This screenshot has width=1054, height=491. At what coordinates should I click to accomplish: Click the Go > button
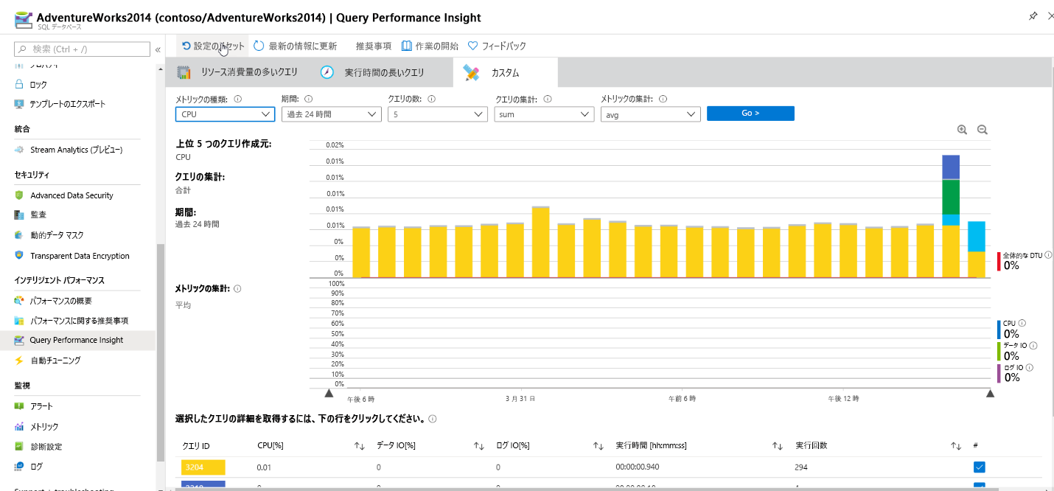pos(750,114)
